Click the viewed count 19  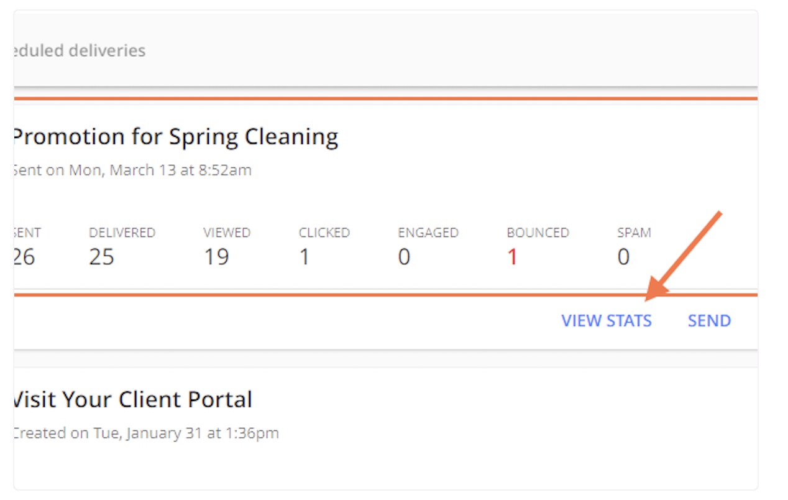217,257
